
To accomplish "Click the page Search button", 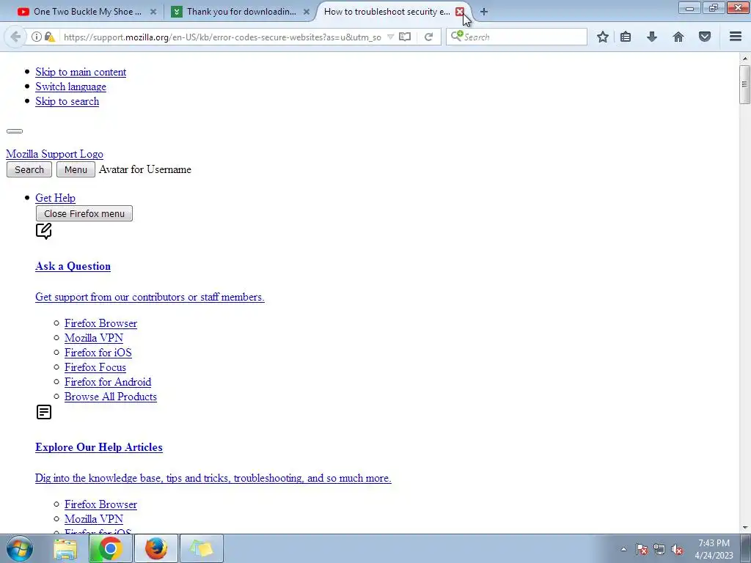I will [x=29, y=169].
